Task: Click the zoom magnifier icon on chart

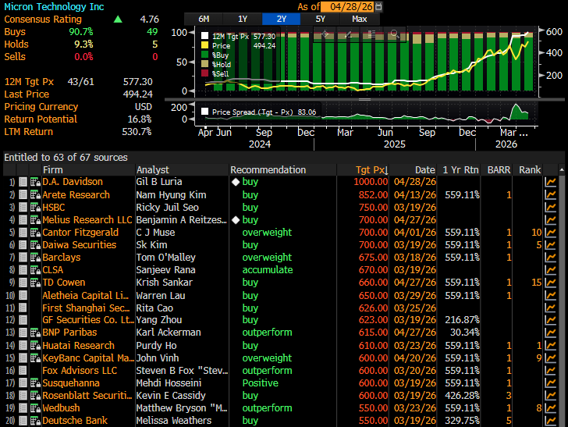Action: click(395, 34)
